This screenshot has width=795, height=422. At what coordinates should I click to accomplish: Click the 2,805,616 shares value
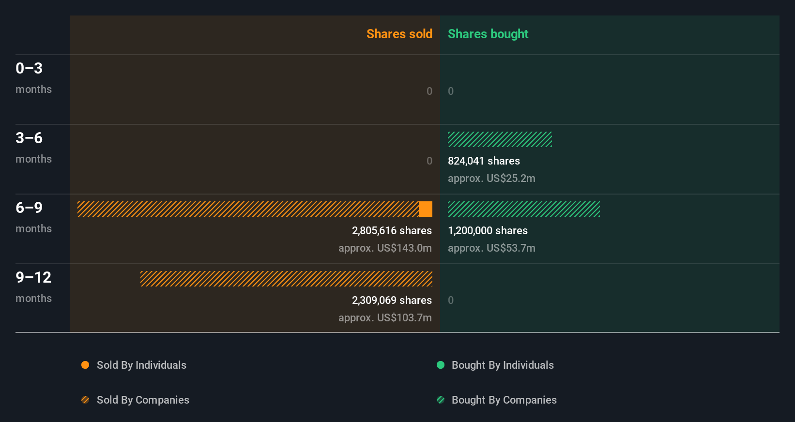[x=392, y=231]
